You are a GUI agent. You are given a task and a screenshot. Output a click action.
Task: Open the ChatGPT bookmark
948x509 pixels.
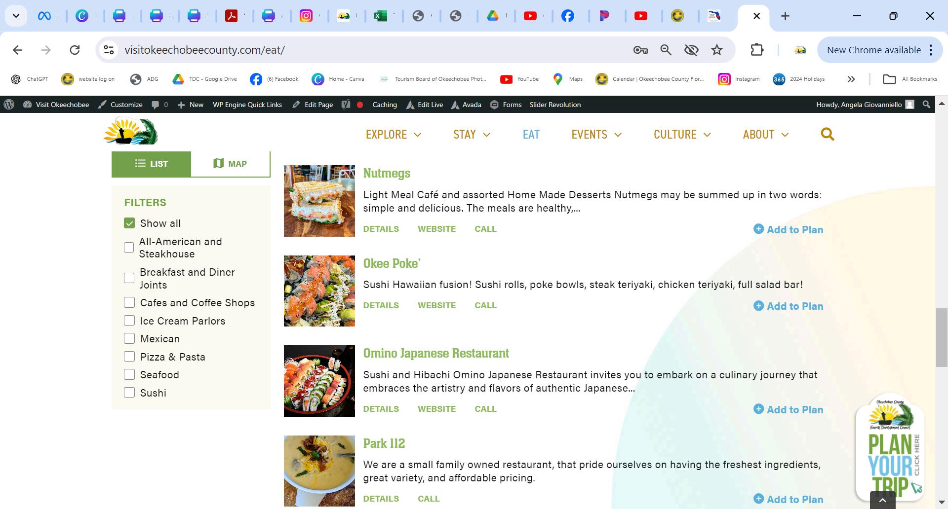tap(30, 79)
